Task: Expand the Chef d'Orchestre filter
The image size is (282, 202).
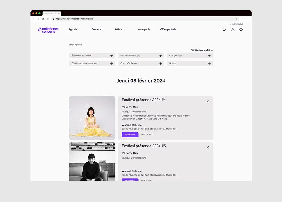Action: click(x=141, y=63)
